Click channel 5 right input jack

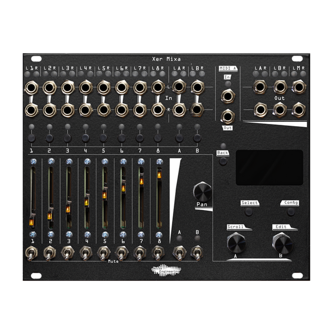pyautogui.click(x=104, y=110)
